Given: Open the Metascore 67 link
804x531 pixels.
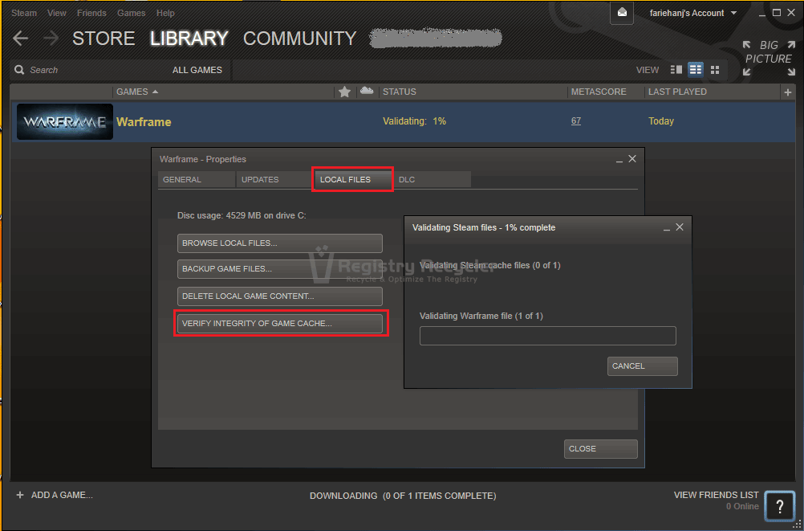Looking at the screenshot, I should (x=576, y=121).
